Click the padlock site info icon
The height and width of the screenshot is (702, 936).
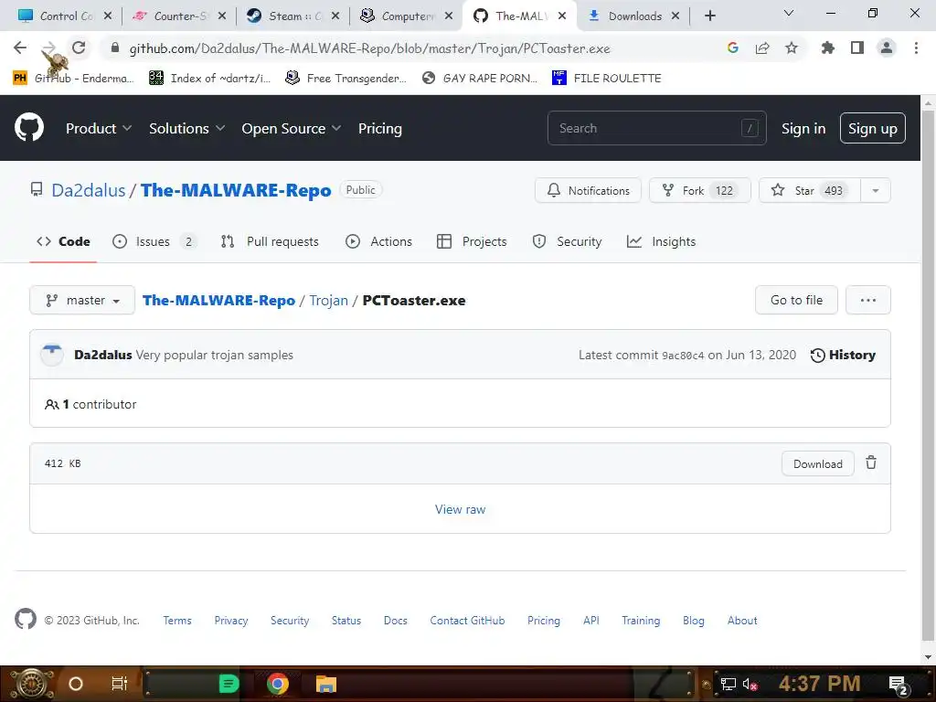click(115, 48)
